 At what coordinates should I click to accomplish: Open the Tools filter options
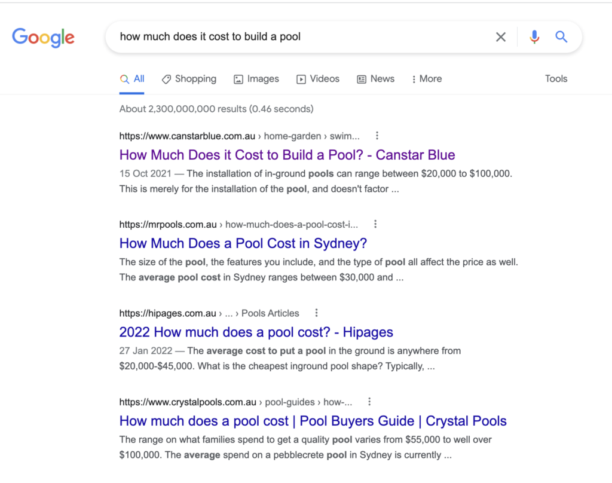point(556,79)
